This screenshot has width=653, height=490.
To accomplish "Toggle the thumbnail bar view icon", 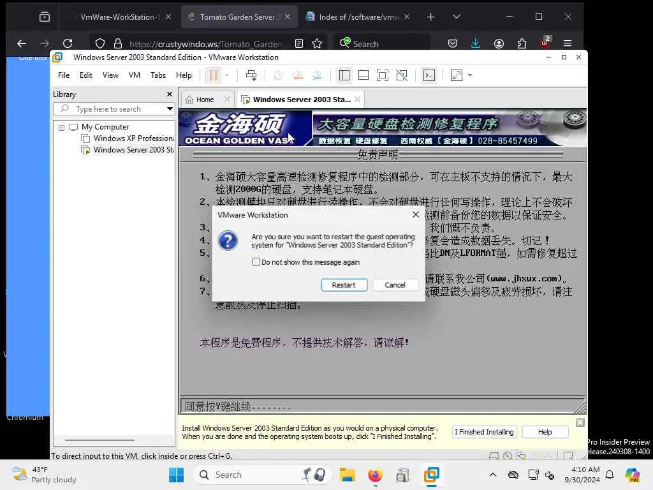I will 363,75.
